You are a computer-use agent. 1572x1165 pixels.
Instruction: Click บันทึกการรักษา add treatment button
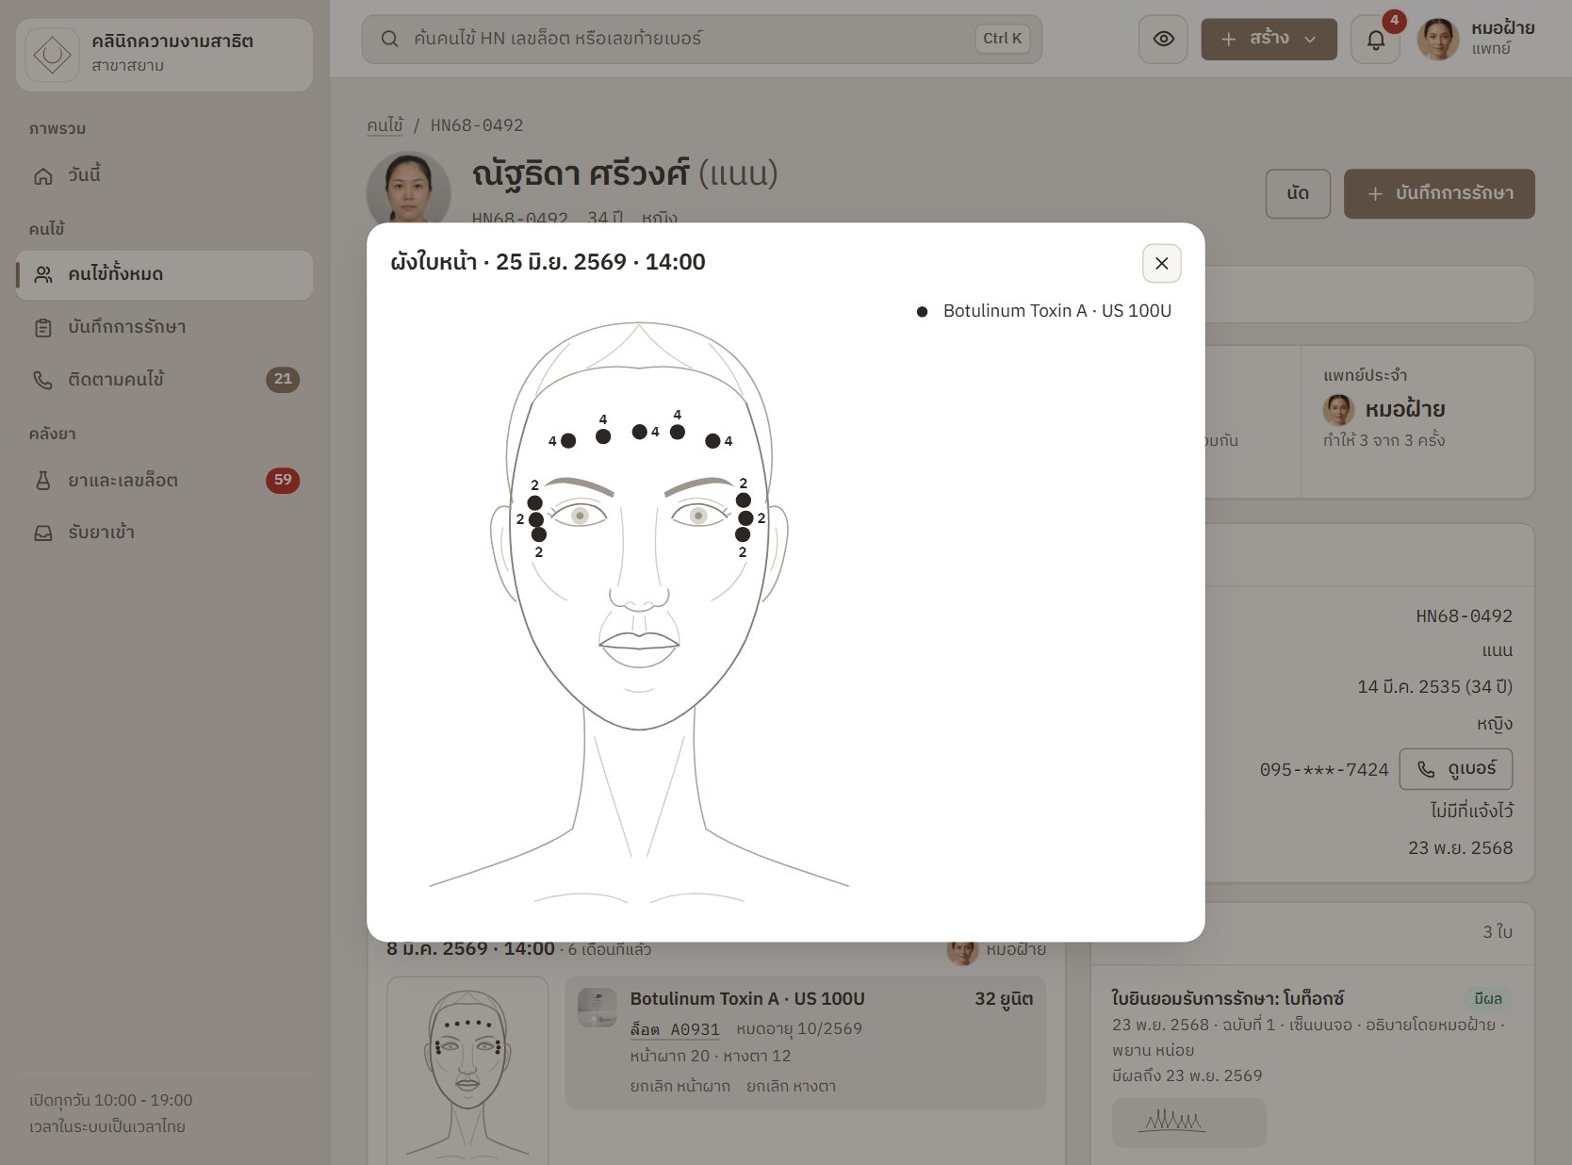1439,193
